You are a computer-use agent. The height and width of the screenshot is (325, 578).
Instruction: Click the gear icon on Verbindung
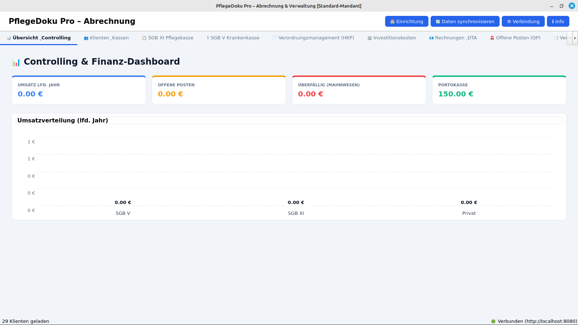click(x=509, y=22)
